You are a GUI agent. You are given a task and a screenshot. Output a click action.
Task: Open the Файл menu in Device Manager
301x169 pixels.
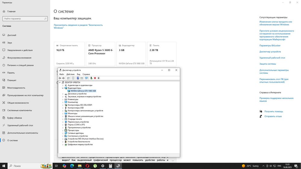click(62, 74)
